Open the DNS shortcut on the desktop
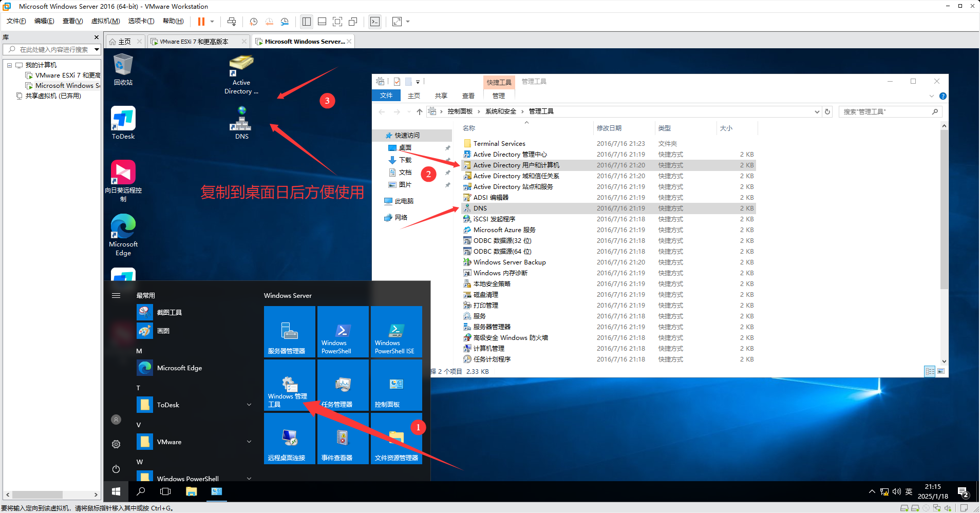The image size is (980, 513). click(x=241, y=123)
